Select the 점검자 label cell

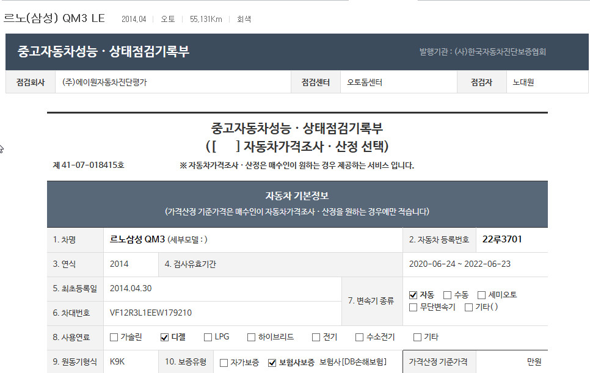482,82
